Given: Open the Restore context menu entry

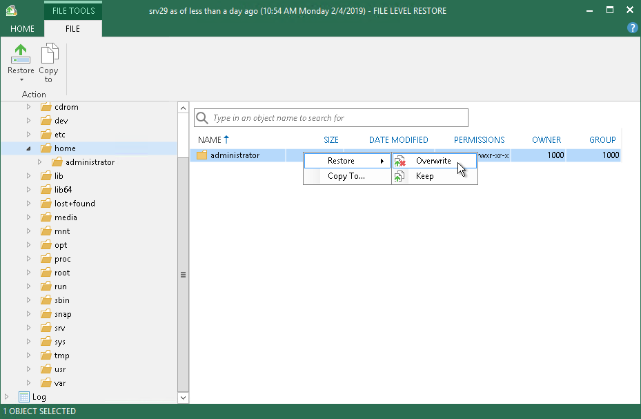Looking at the screenshot, I should click(x=347, y=161).
